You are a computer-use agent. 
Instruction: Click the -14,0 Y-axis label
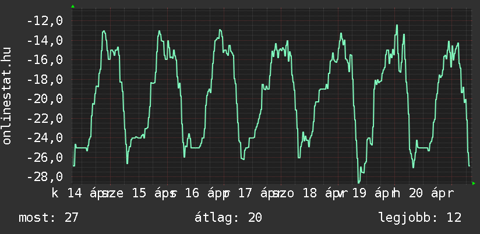(45, 41)
